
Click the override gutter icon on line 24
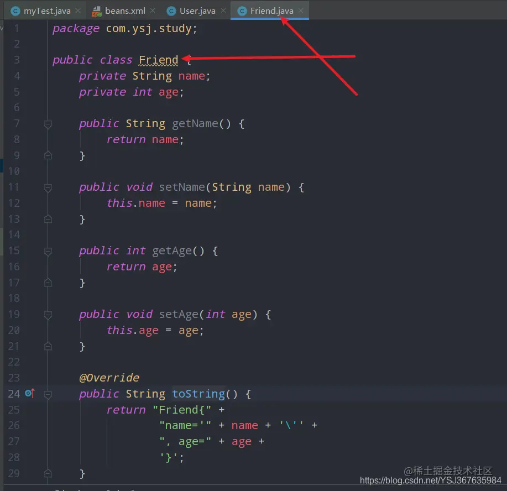29,393
